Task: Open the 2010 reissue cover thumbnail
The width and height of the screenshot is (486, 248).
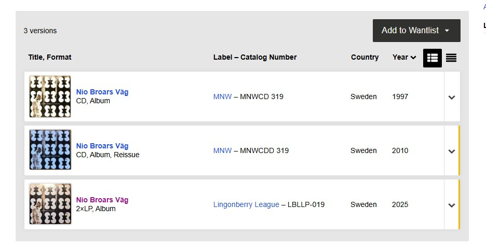Action: coord(50,150)
